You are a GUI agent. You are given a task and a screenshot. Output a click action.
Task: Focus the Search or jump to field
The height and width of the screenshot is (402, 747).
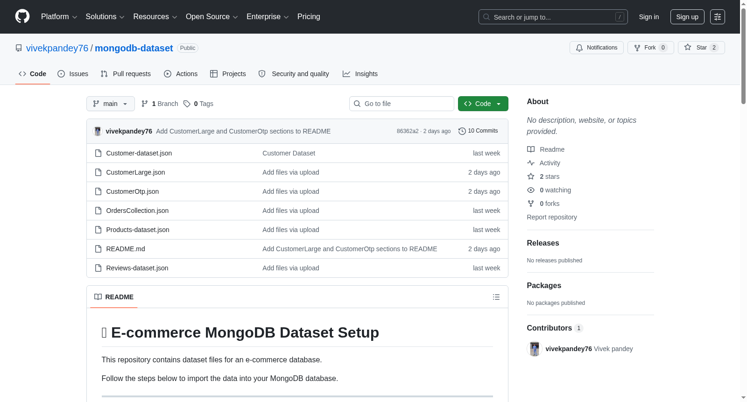(x=553, y=17)
